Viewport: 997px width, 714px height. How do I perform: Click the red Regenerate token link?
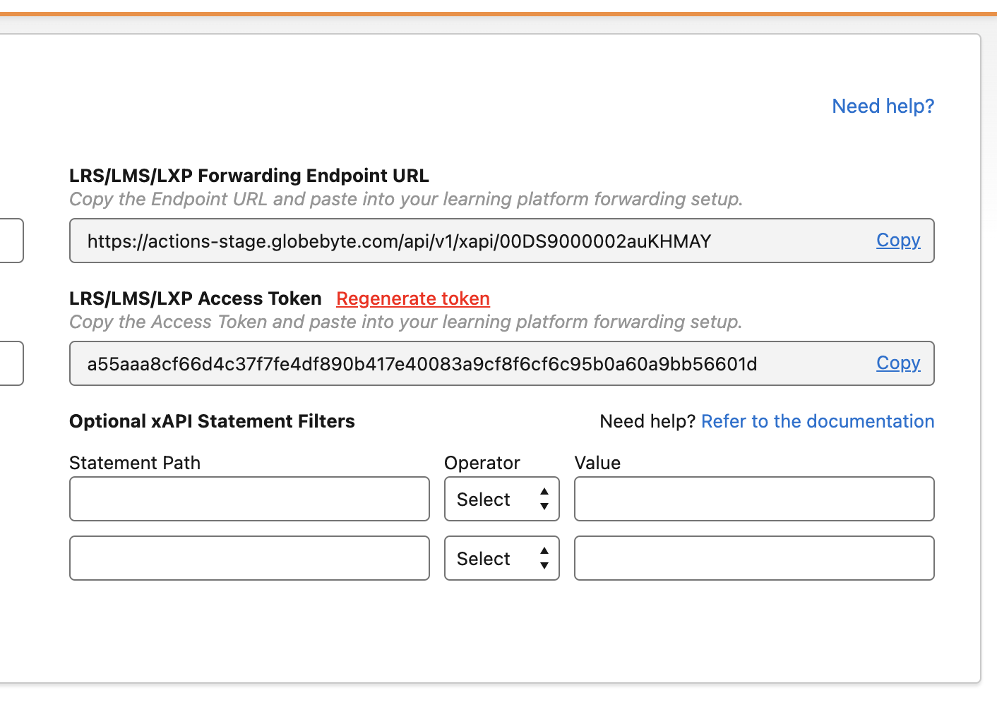pyautogui.click(x=412, y=298)
